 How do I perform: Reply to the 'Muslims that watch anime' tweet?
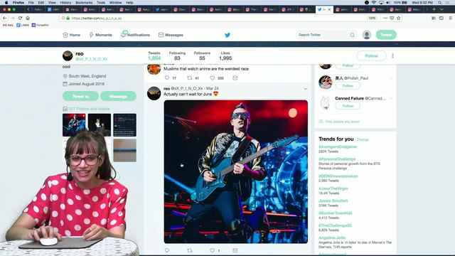click(167, 78)
